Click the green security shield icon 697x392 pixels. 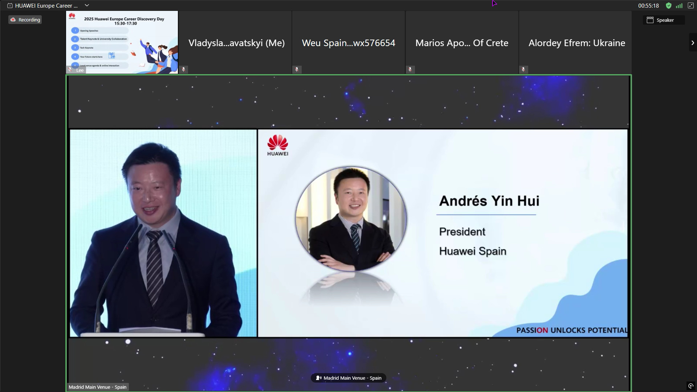click(669, 5)
